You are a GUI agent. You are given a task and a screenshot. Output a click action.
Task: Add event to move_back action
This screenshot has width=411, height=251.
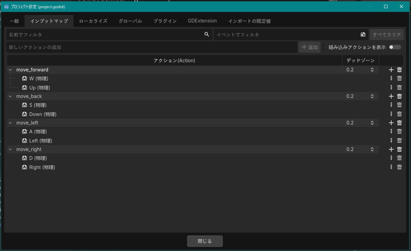(x=391, y=96)
